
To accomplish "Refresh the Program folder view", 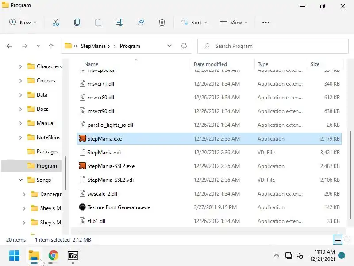I will tap(184, 46).
